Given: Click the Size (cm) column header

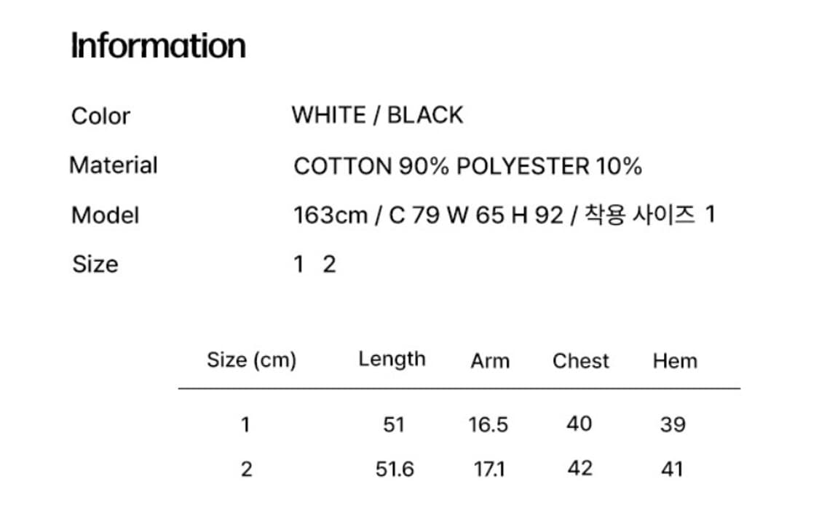Looking at the screenshot, I should coord(251,360).
